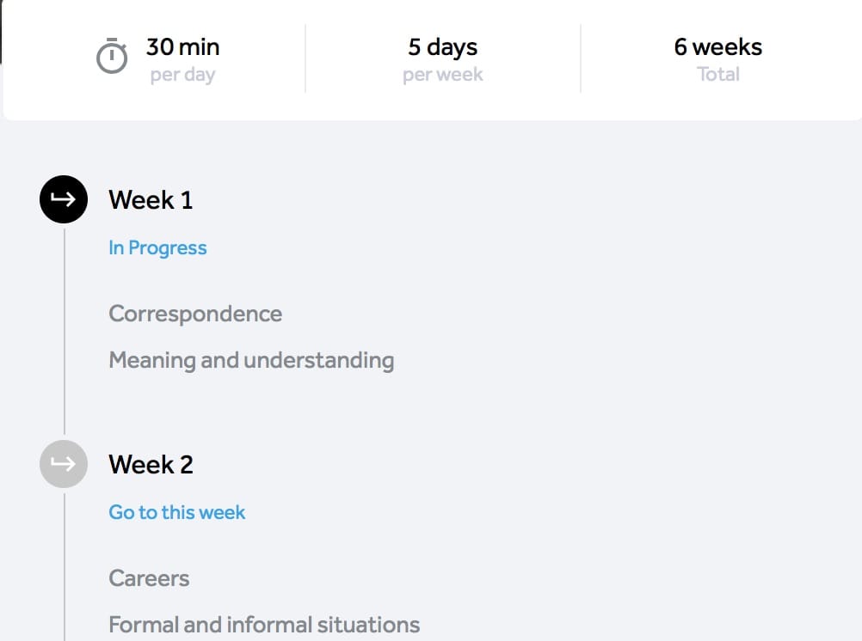Screen dimensions: 862x641
Task: Click the Total label
Action: [717, 75]
